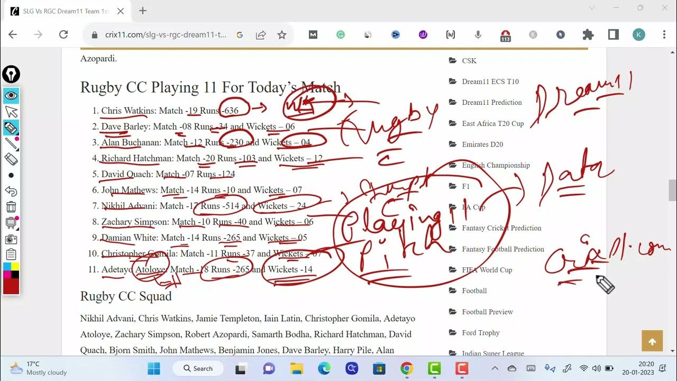Take a screenshot with the camera icon

pos(11,239)
